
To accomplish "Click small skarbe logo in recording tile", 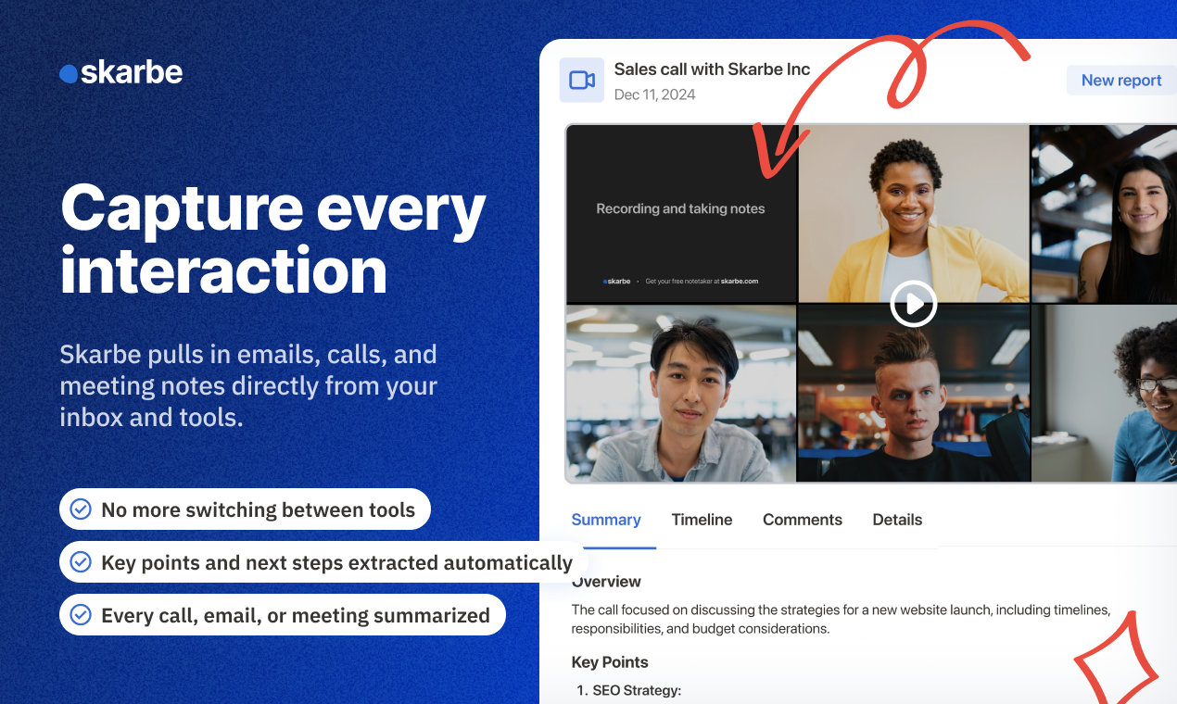I will (617, 281).
